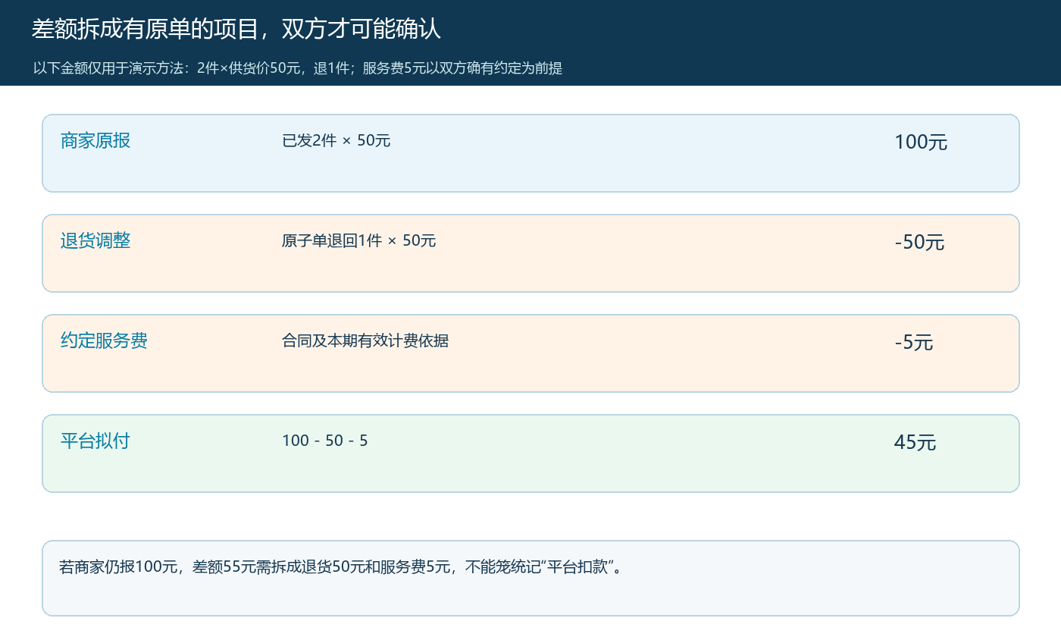1061x637 pixels.
Task: Click the -50元 amount
Action: pos(919,242)
